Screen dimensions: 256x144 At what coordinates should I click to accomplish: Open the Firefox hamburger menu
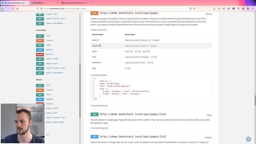click(253, 8)
